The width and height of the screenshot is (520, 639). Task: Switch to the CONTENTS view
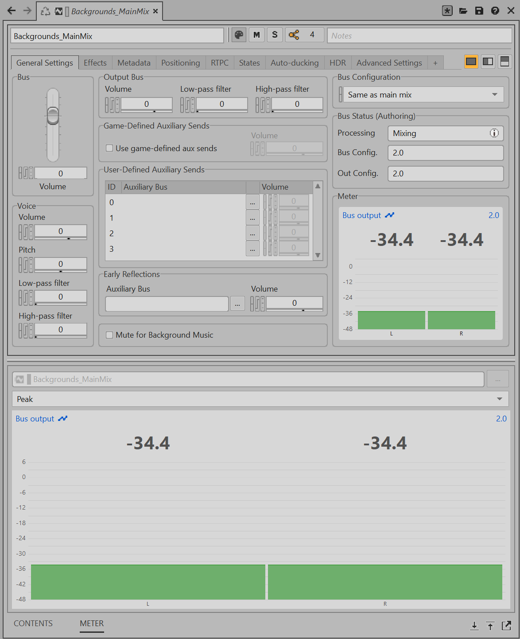coord(33,623)
